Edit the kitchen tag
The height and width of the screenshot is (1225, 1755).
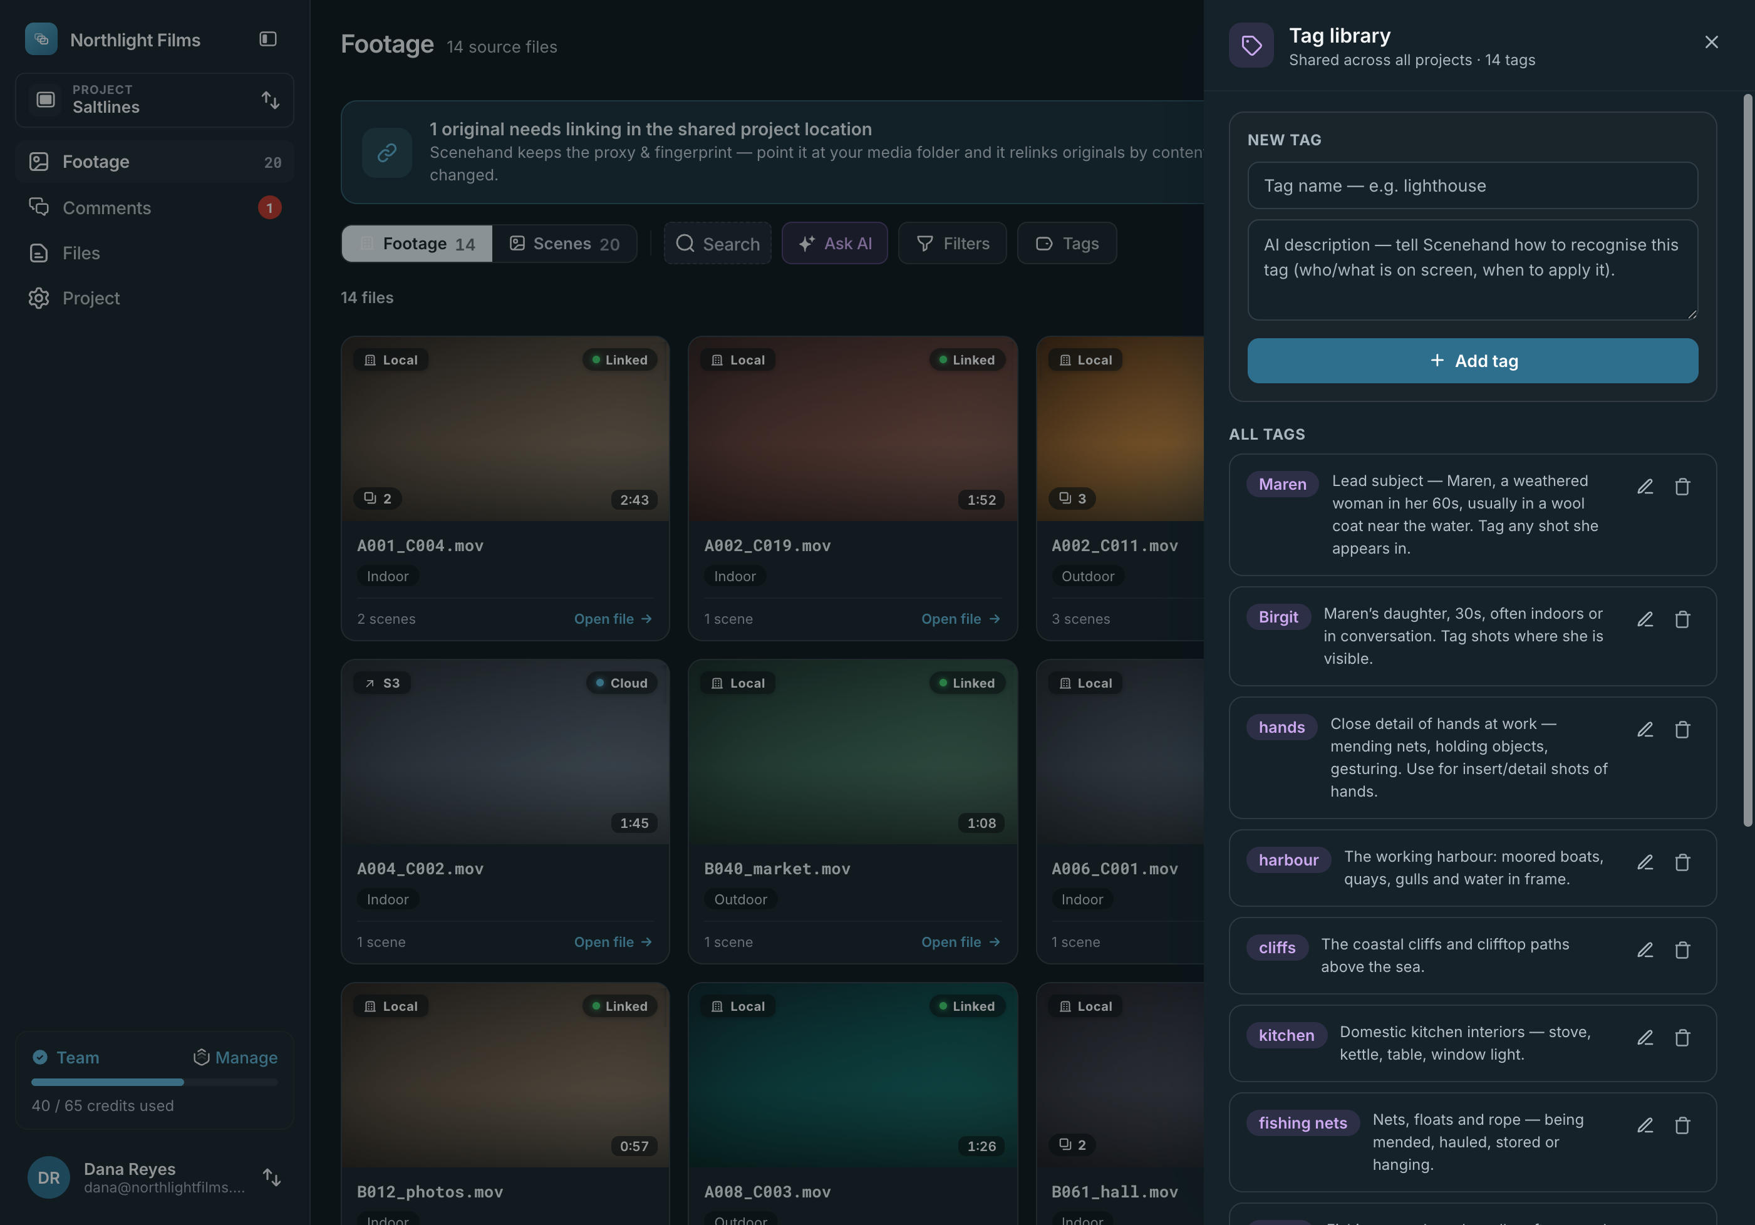1645,1038
